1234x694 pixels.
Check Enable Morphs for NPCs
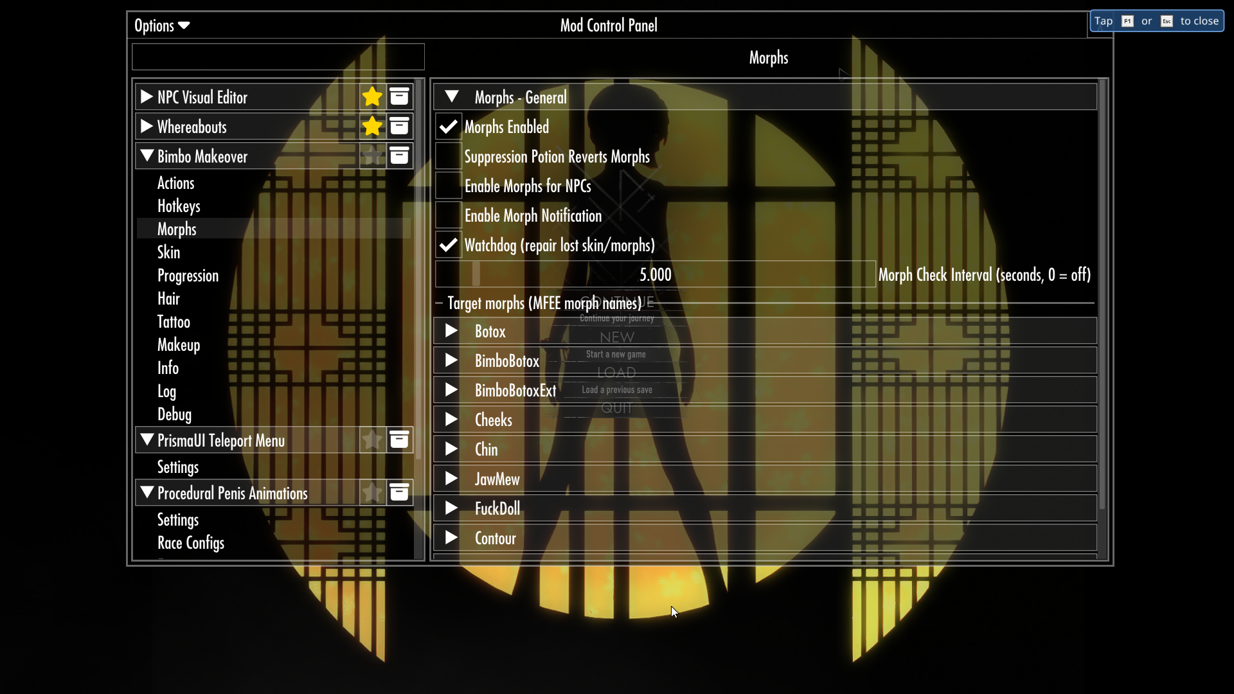(x=449, y=186)
